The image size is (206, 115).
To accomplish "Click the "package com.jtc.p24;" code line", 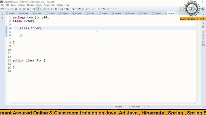I will (31, 17).
